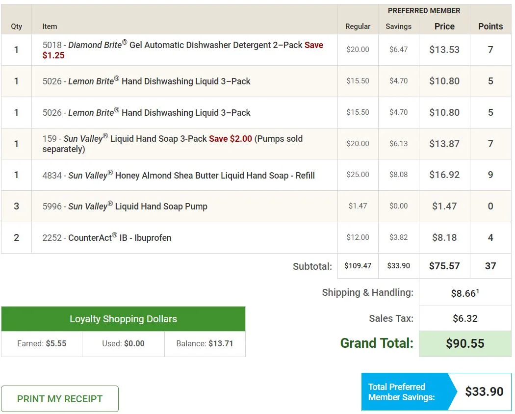Click the total savings amount $33.90 in banner

(x=484, y=391)
